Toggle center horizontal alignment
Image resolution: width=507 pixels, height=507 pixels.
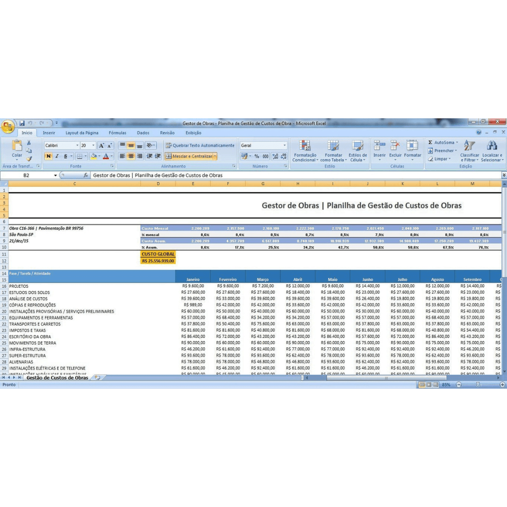coord(131,156)
